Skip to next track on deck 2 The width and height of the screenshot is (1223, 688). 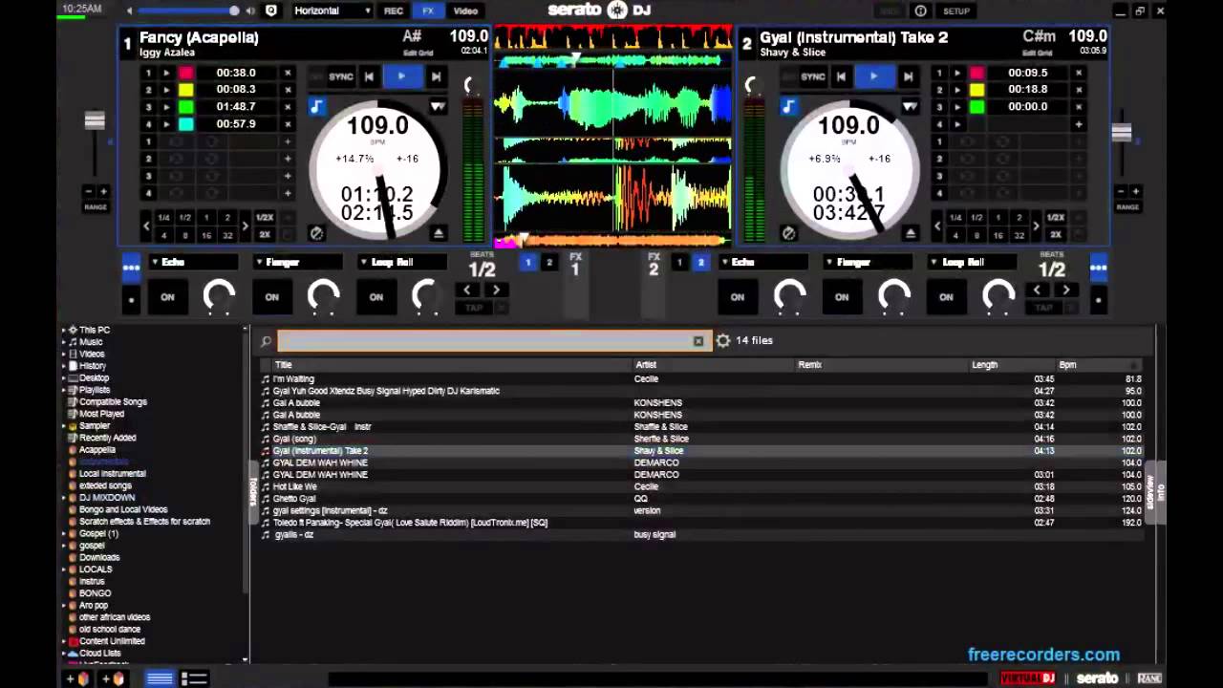[x=908, y=76]
